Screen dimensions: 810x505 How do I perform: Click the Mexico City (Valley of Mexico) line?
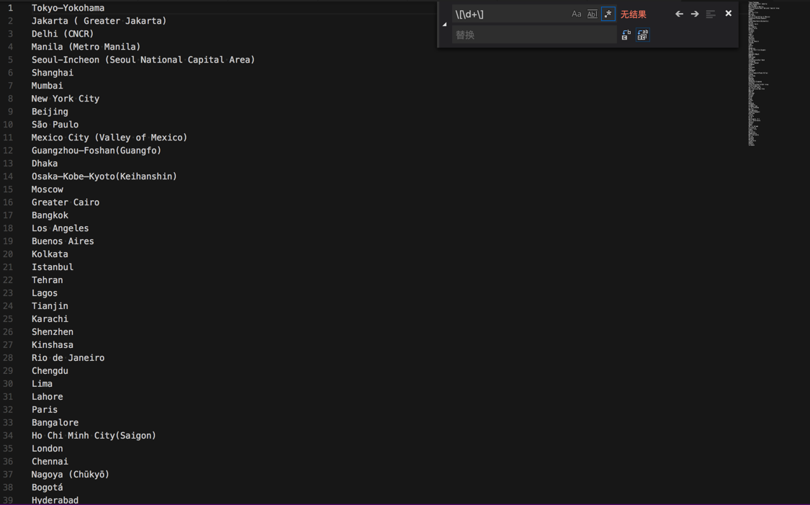[109, 137]
